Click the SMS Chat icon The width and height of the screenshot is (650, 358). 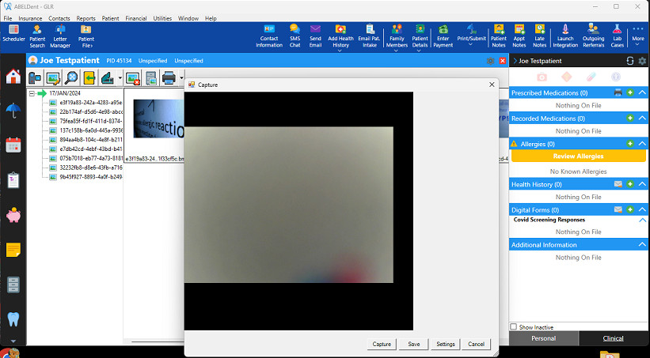pos(295,36)
